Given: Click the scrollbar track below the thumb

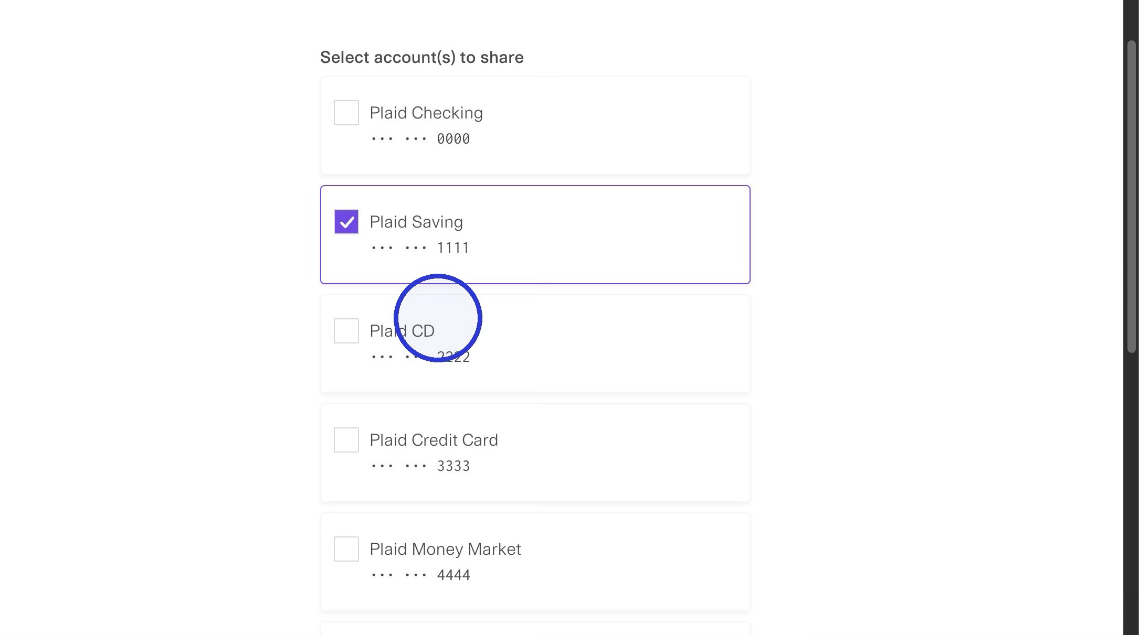Looking at the screenshot, I should [1131, 493].
